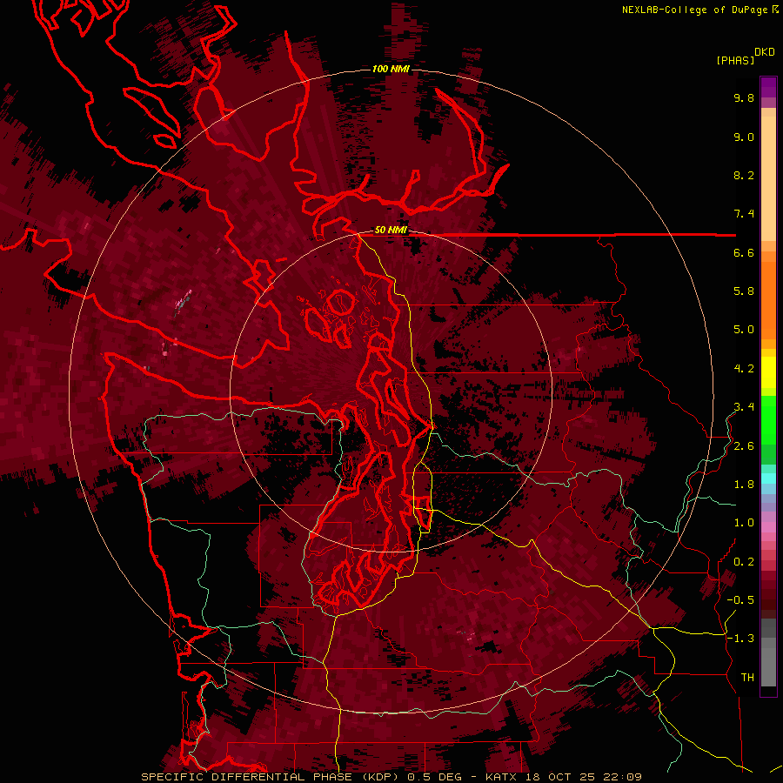783x783 pixels.
Task: Click the [PHAS] legend label
Action: [x=735, y=60]
